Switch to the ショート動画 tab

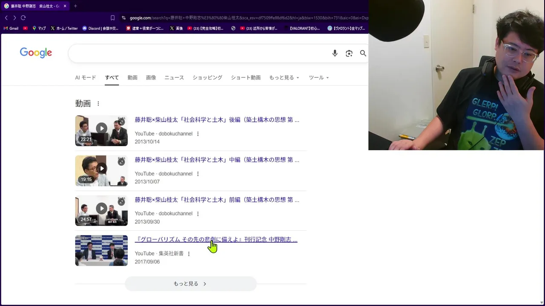246,78
